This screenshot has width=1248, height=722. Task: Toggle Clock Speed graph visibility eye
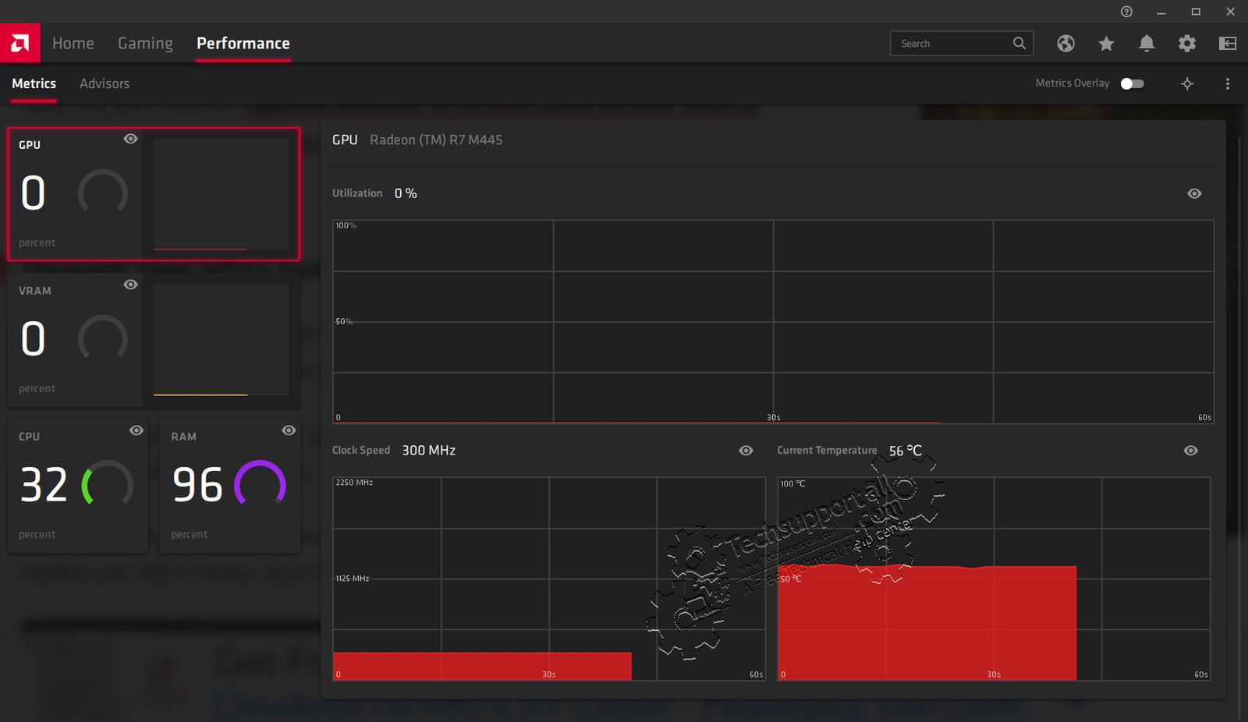[x=746, y=451]
